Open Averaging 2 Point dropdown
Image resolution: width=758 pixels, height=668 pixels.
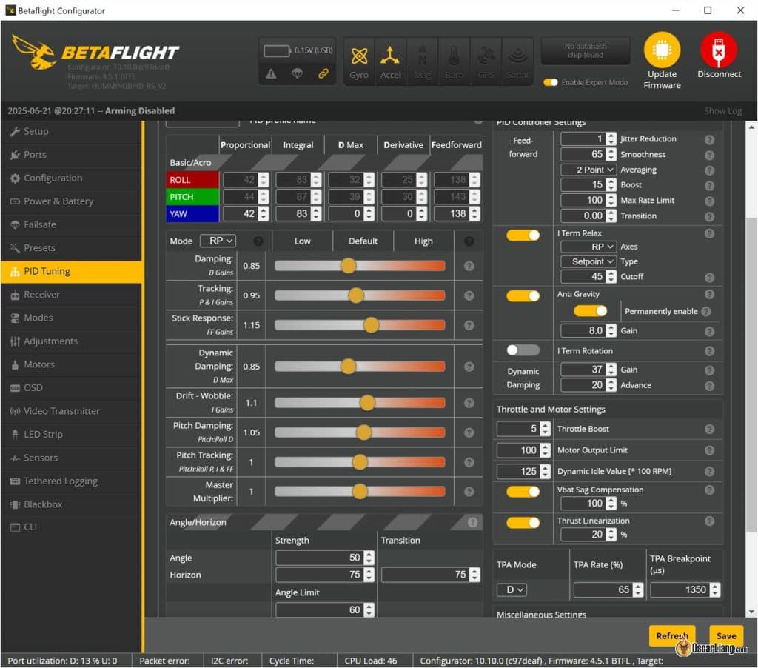coord(588,170)
